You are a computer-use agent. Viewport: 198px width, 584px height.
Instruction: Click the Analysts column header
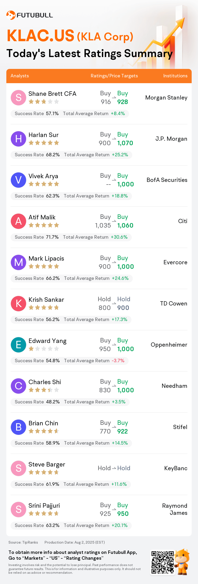click(x=20, y=76)
